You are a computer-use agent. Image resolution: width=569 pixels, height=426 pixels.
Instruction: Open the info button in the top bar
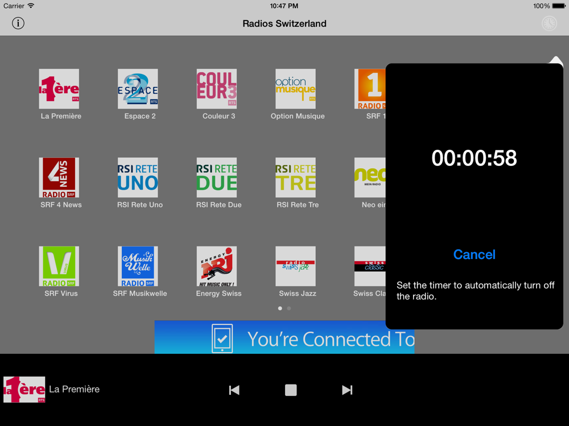pyautogui.click(x=18, y=23)
